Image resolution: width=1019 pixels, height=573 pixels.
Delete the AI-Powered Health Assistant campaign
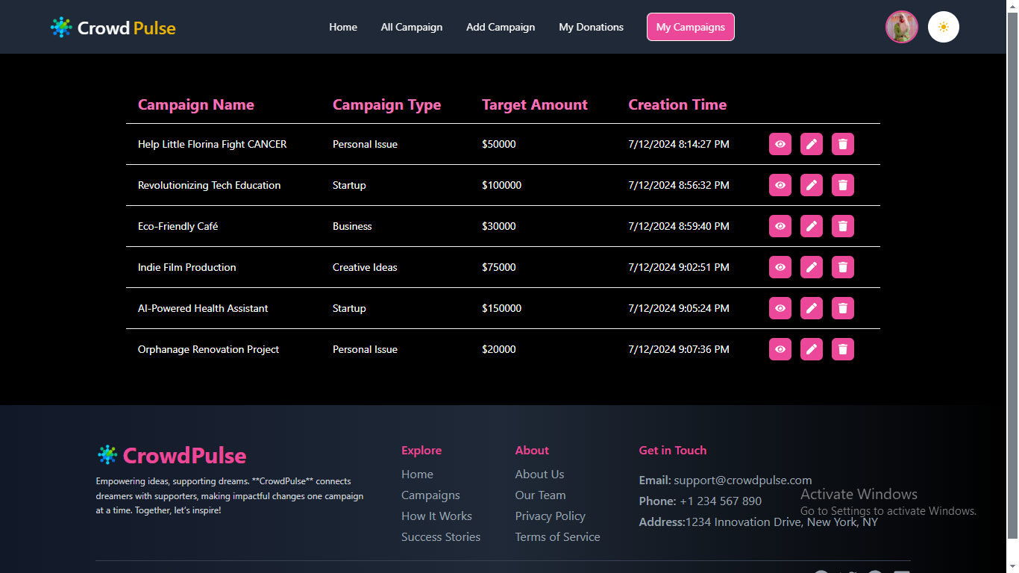[842, 308]
